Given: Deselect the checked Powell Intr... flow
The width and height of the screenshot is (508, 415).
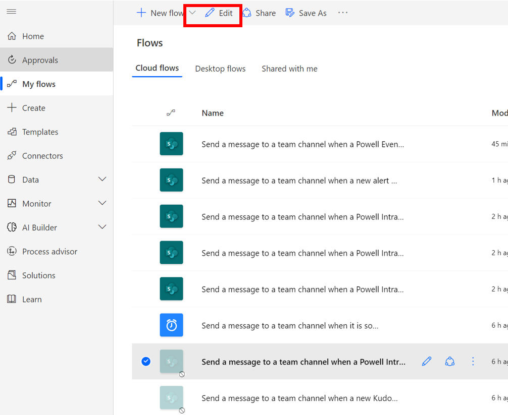Looking at the screenshot, I should 146,362.
